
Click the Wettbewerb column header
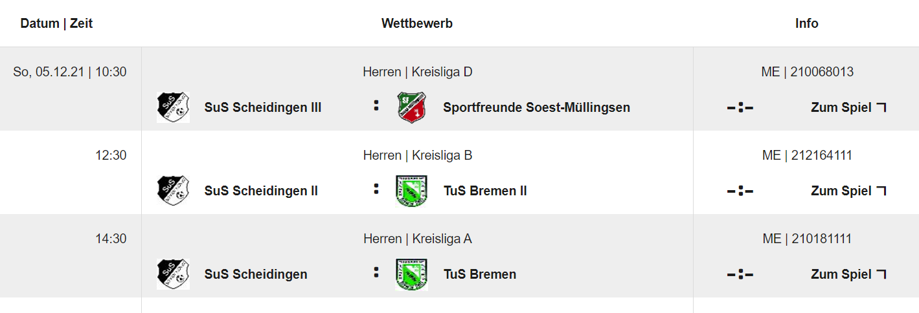coord(417,23)
